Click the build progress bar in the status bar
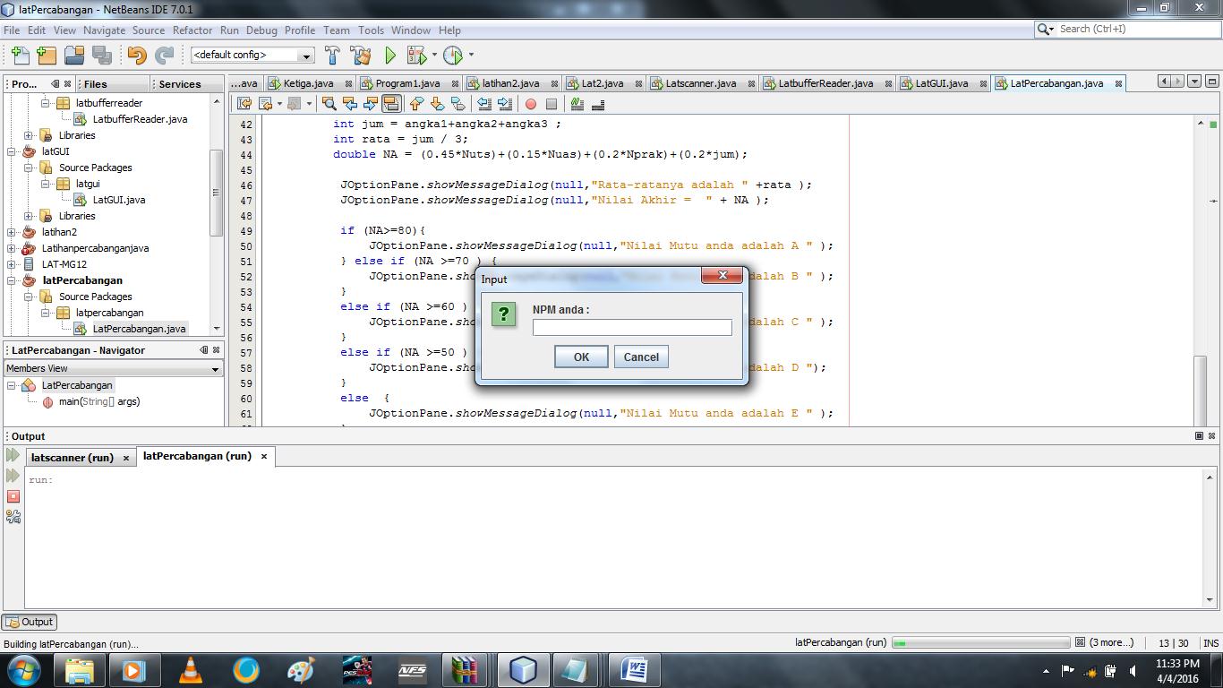The image size is (1223, 688). pos(980,642)
